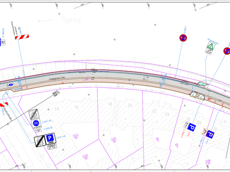Select the rotated 'Z 1000-32' label
This screenshot has height=172, width=230.
(x=3, y=33)
